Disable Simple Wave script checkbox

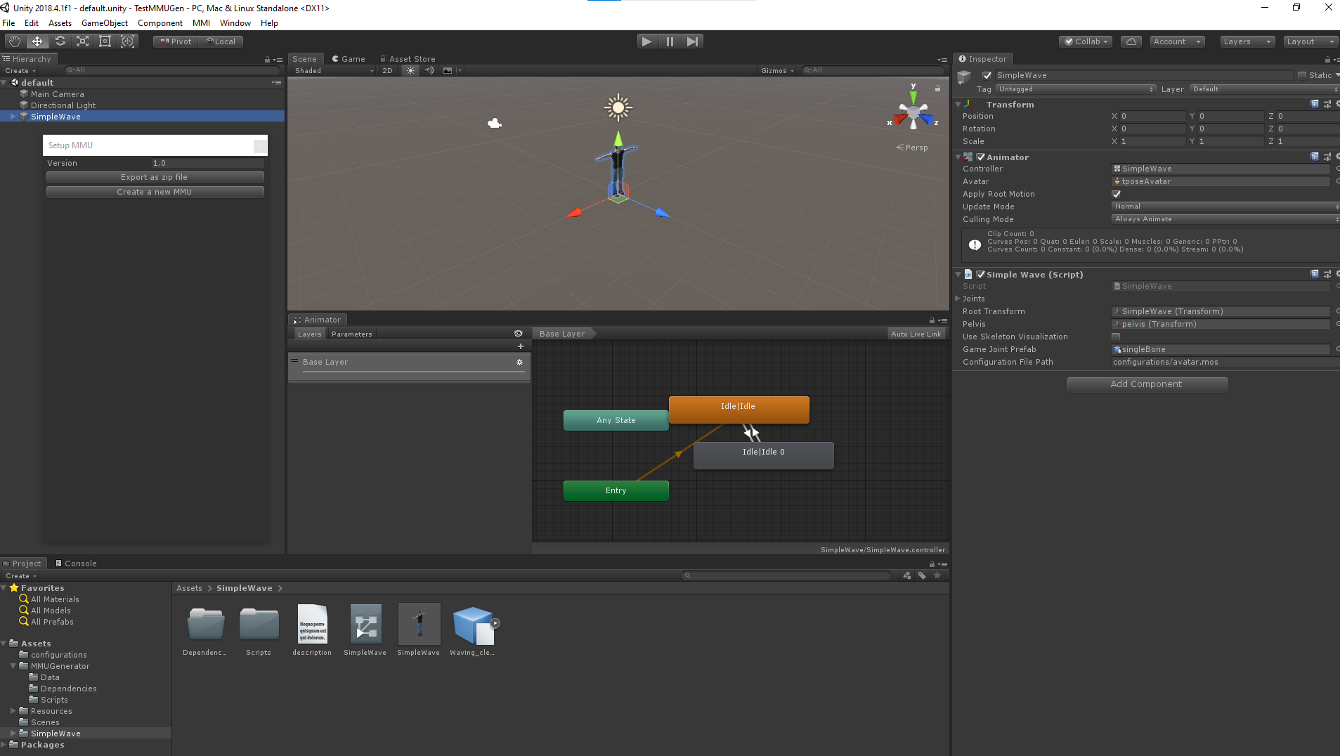point(981,274)
